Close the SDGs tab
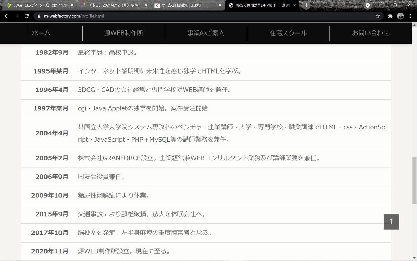Screen dimensions: 417x261 (x=72, y=5)
